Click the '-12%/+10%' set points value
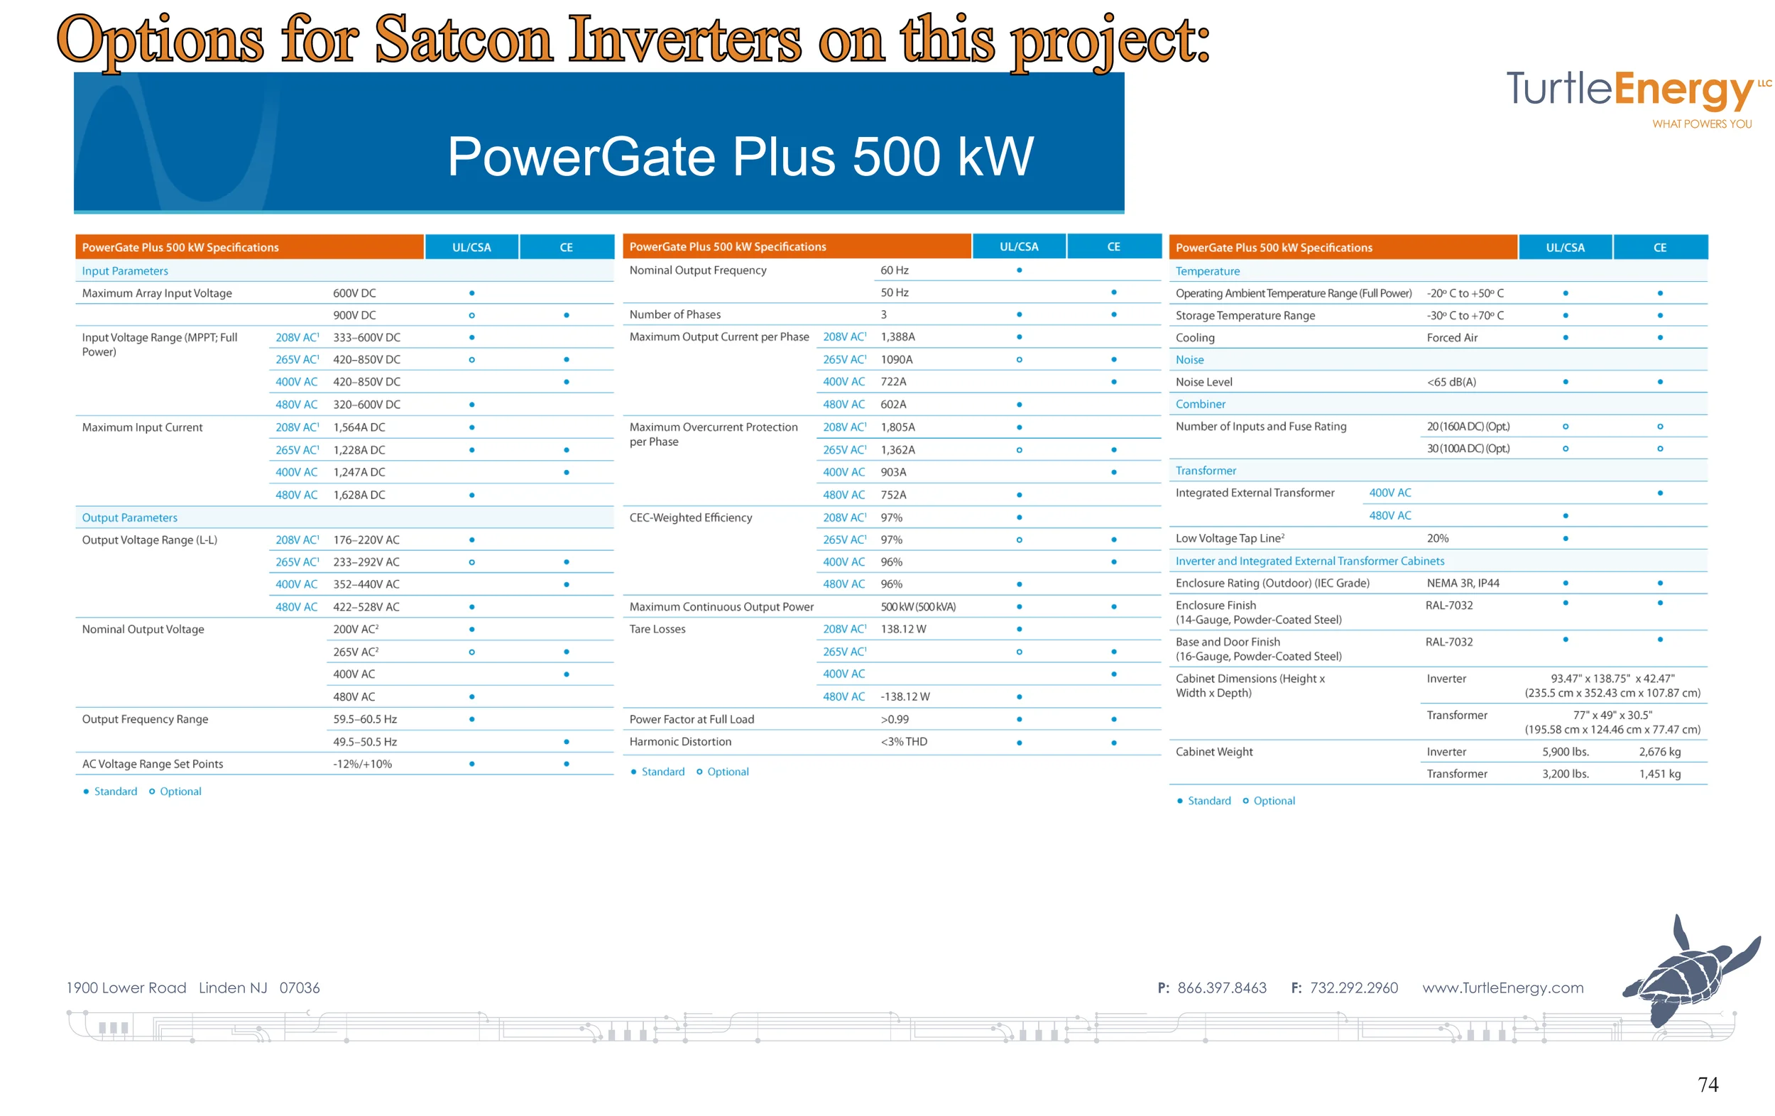This screenshot has width=1775, height=1116. (362, 765)
